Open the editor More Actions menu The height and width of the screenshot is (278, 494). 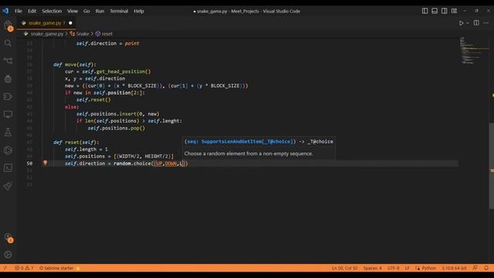486,23
